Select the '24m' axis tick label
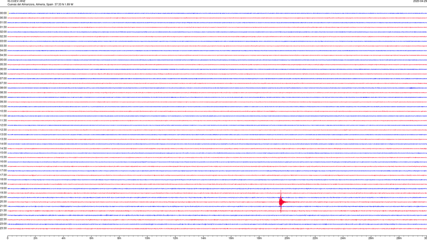 coord(343,238)
